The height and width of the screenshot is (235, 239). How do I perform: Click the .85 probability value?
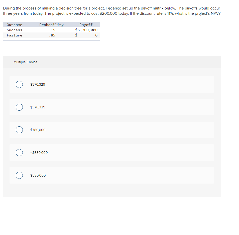(x=52, y=35)
